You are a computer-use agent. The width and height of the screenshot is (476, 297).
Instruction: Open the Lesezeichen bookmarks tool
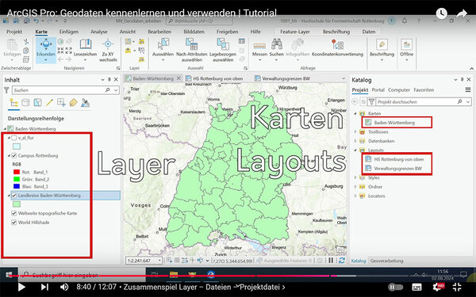point(86,50)
